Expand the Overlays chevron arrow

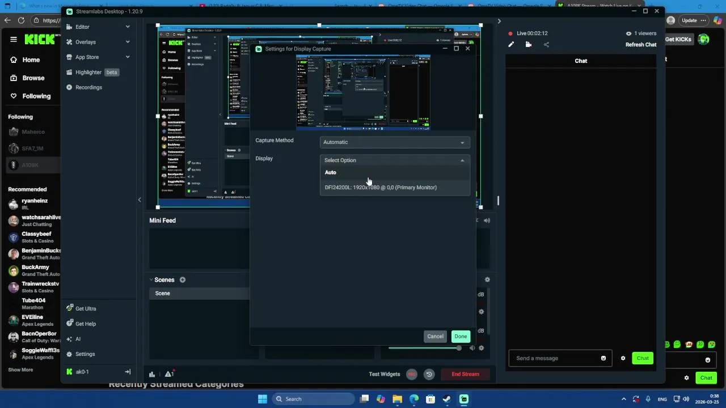click(x=128, y=42)
